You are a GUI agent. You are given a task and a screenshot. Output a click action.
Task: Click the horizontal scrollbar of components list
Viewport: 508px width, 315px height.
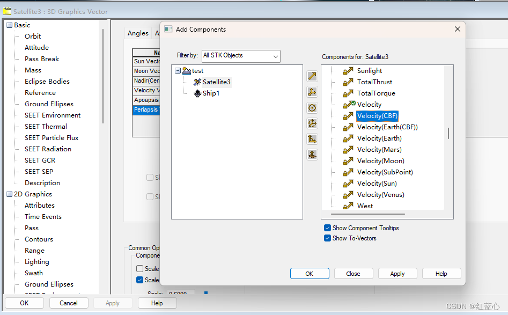point(368,214)
